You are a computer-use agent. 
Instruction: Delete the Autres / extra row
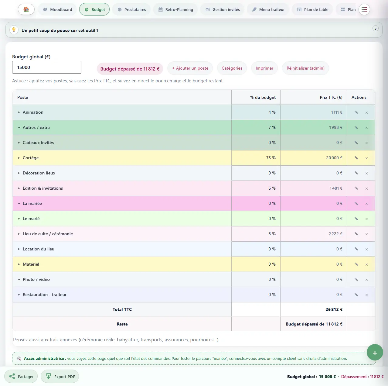[x=366, y=128]
